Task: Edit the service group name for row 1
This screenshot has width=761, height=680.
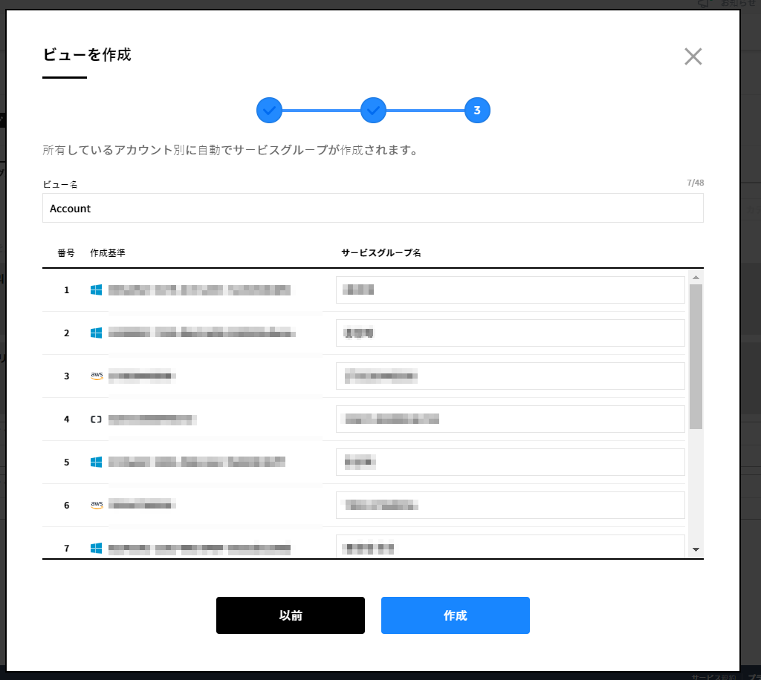Action: [x=510, y=290]
